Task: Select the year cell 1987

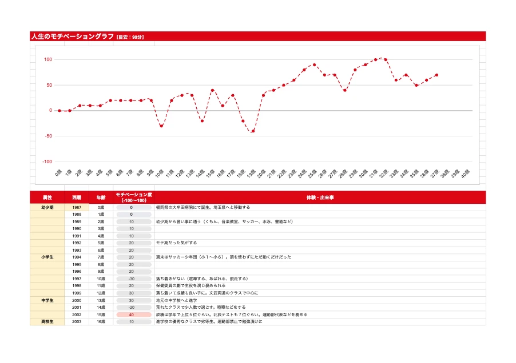Action: point(77,207)
